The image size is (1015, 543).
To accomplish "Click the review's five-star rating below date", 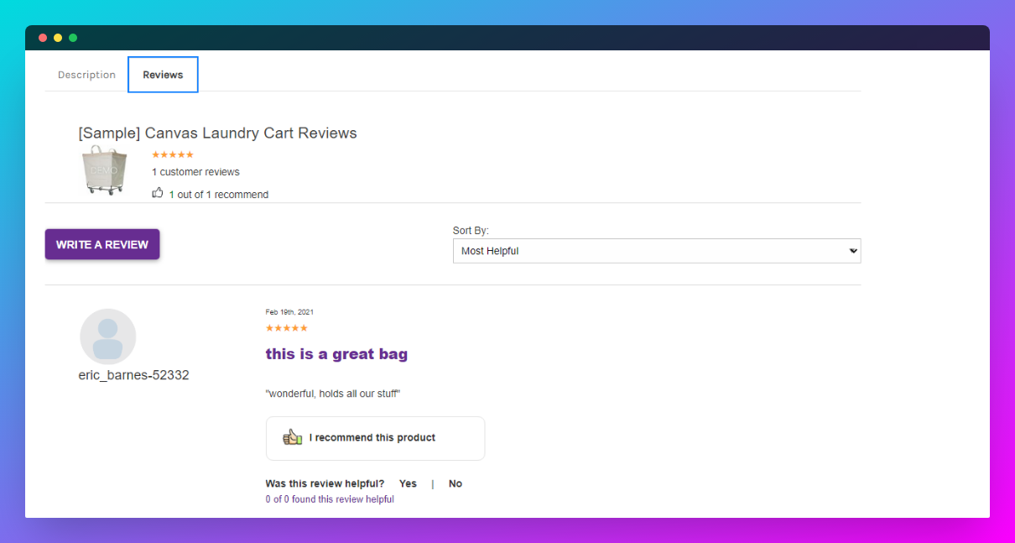I will pos(286,328).
